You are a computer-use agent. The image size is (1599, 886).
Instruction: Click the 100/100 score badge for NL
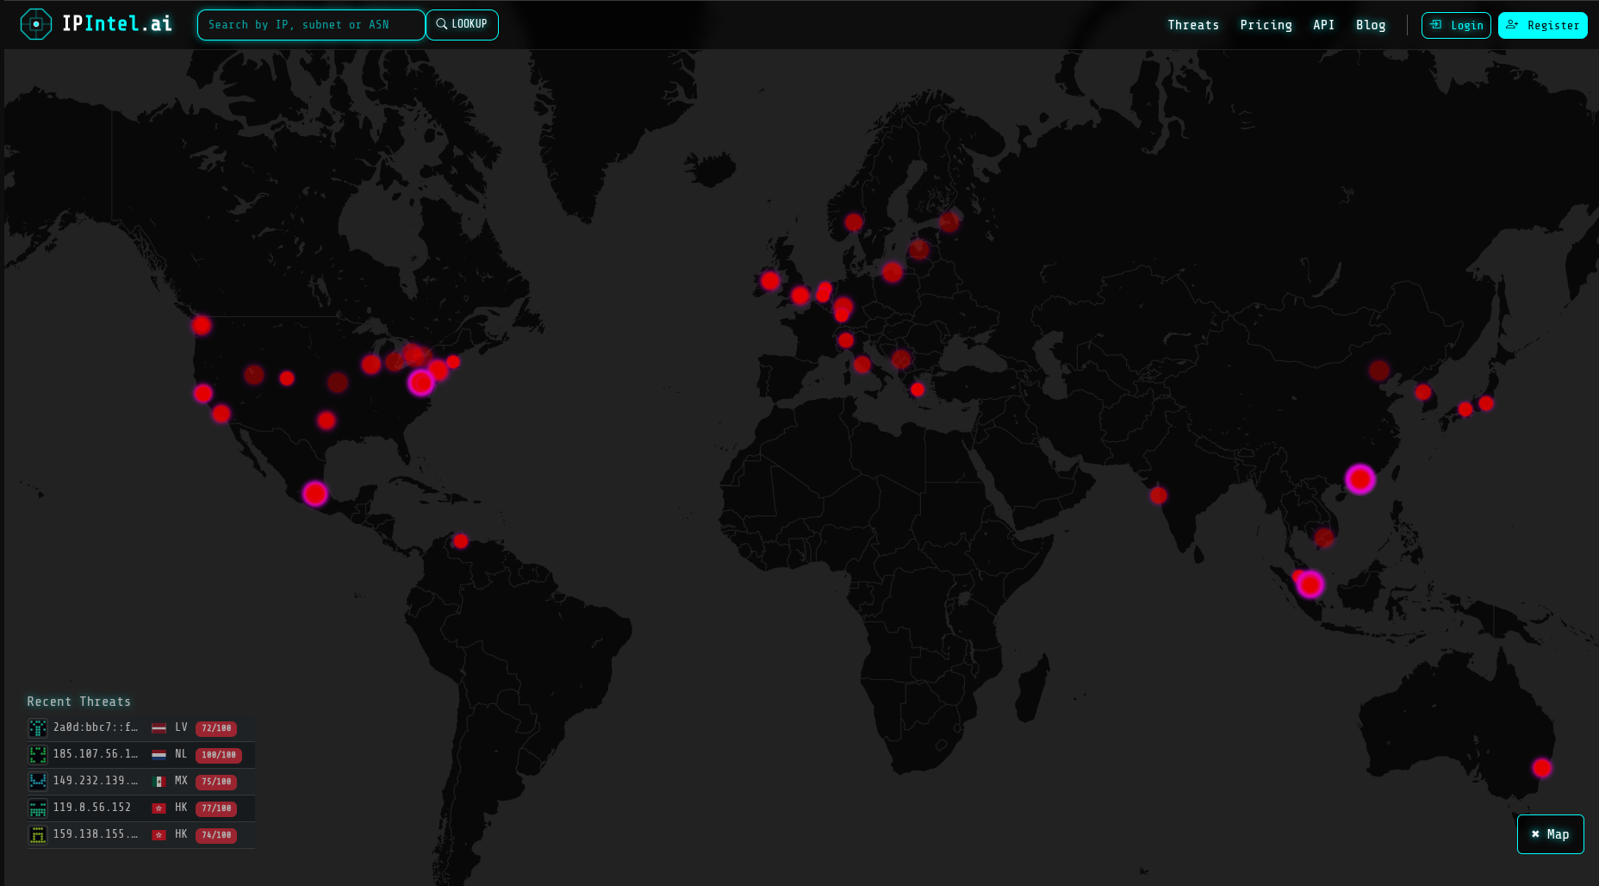click(217, 755)
